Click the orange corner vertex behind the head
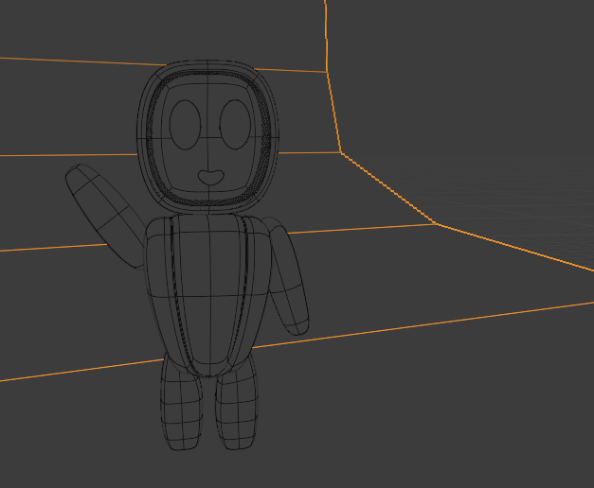Image resolution: width=594 pixels, height=488 pixels. click(341, 151)
